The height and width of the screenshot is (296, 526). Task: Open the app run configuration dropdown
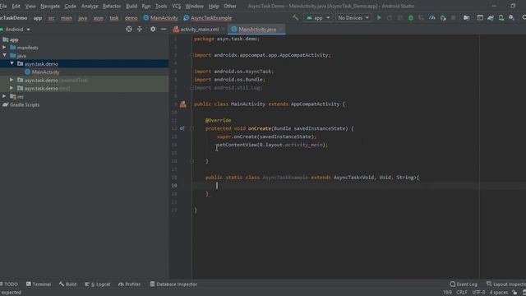tap(318, 18)
